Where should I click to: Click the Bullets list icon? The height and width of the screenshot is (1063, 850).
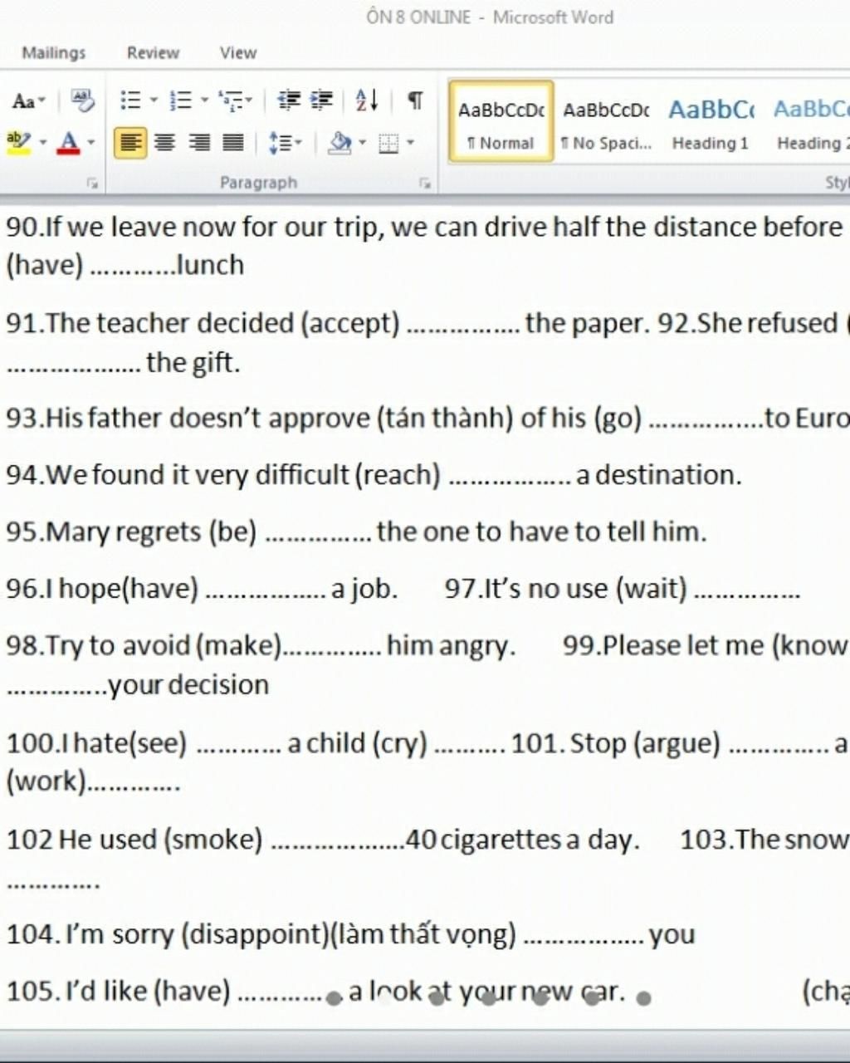pos(130,100)
